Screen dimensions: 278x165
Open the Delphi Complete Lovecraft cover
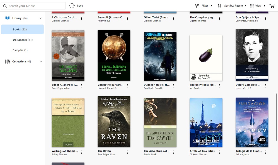point(252,55)
